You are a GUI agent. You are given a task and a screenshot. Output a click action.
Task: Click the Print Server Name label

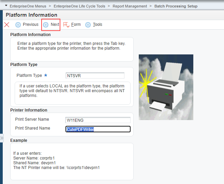[32, 119]
